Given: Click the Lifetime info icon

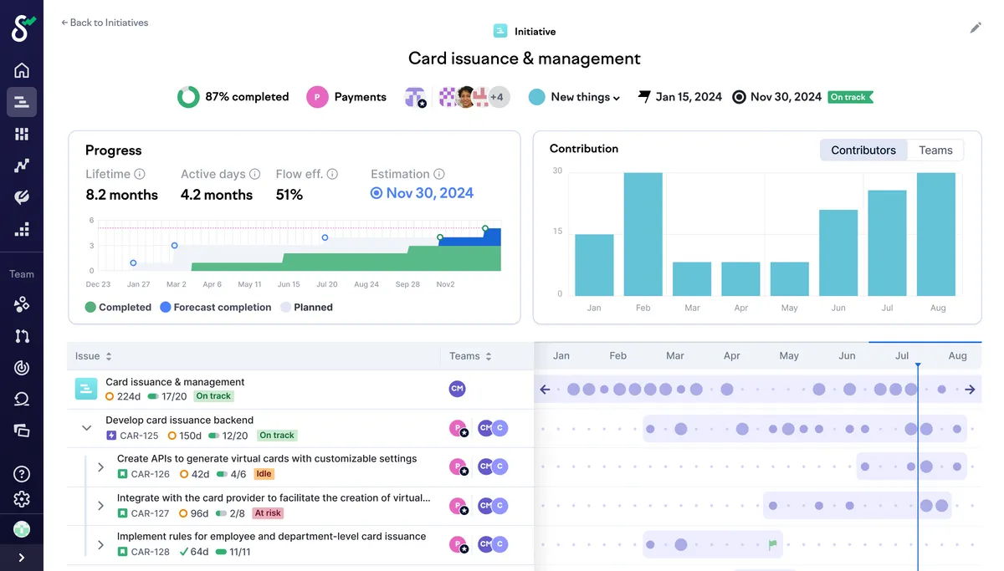Looking at the screenshot, I should 140,174.
